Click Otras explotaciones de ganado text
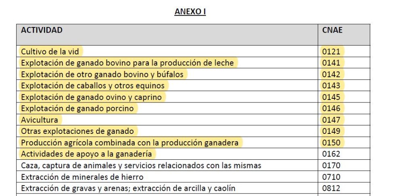The height and width of the screenshot is (196, 413). point(77,131)
